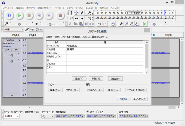Click the OK(O) button in dialog
This screenshot has width=185, height=126.
tap(123, 99)
